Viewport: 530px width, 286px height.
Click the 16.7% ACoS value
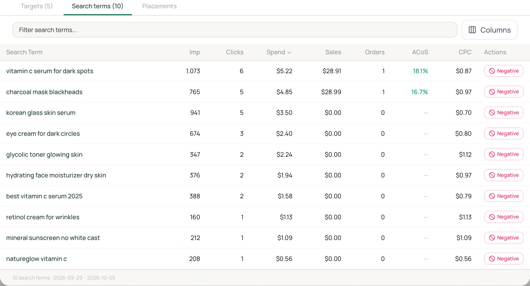(x=419, y=92)
